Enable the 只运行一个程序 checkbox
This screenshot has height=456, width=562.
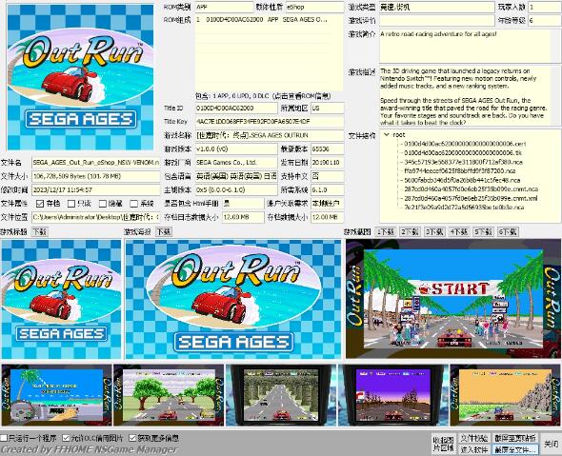point(4,438)
